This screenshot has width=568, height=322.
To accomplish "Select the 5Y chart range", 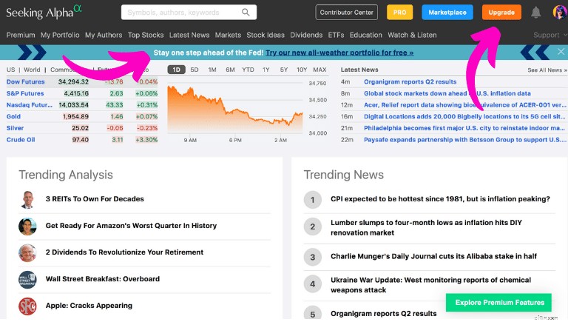I will (x=284, y=70).
